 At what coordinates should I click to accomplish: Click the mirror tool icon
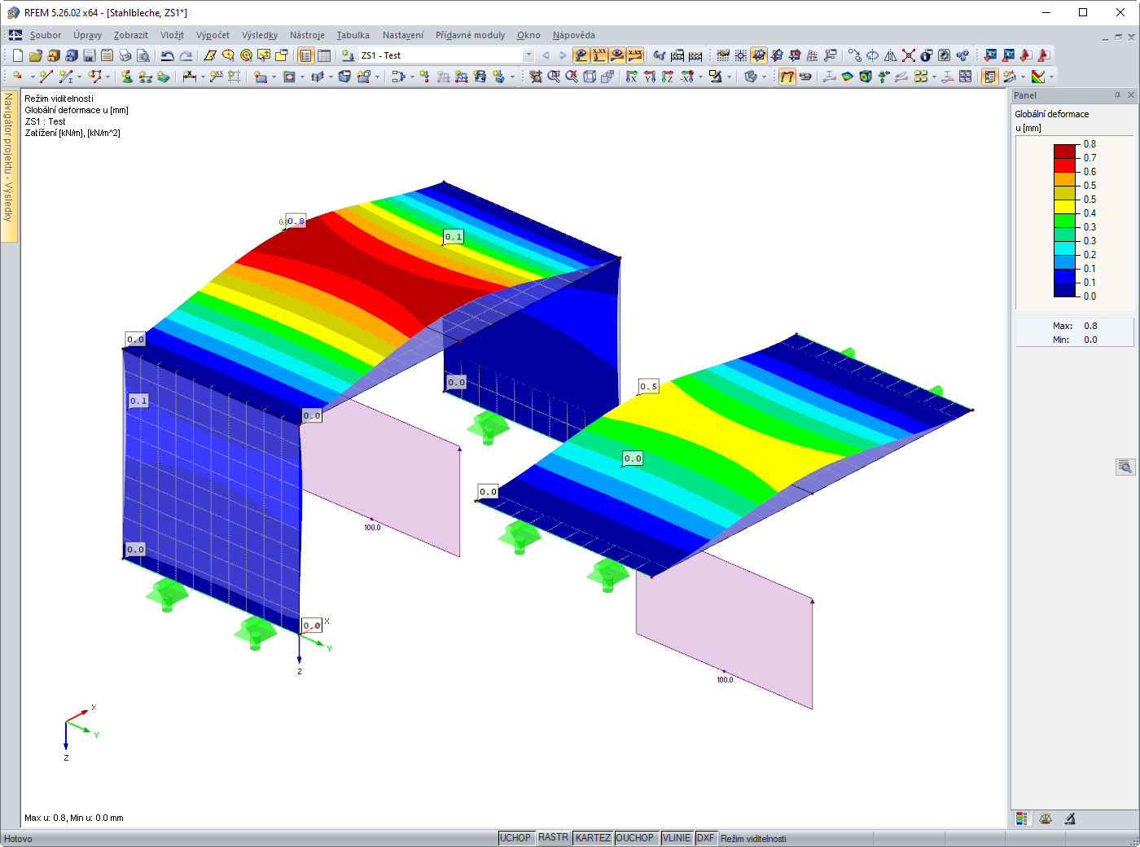click(x=891, y=55)
